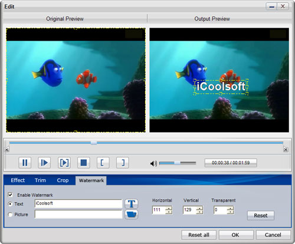Screen dimensions: 295x244
Task: Click the Original Preview video frame
Action: click(x=76, y=80)
